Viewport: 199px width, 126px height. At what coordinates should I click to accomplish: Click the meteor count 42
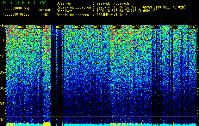coord(46,15)
